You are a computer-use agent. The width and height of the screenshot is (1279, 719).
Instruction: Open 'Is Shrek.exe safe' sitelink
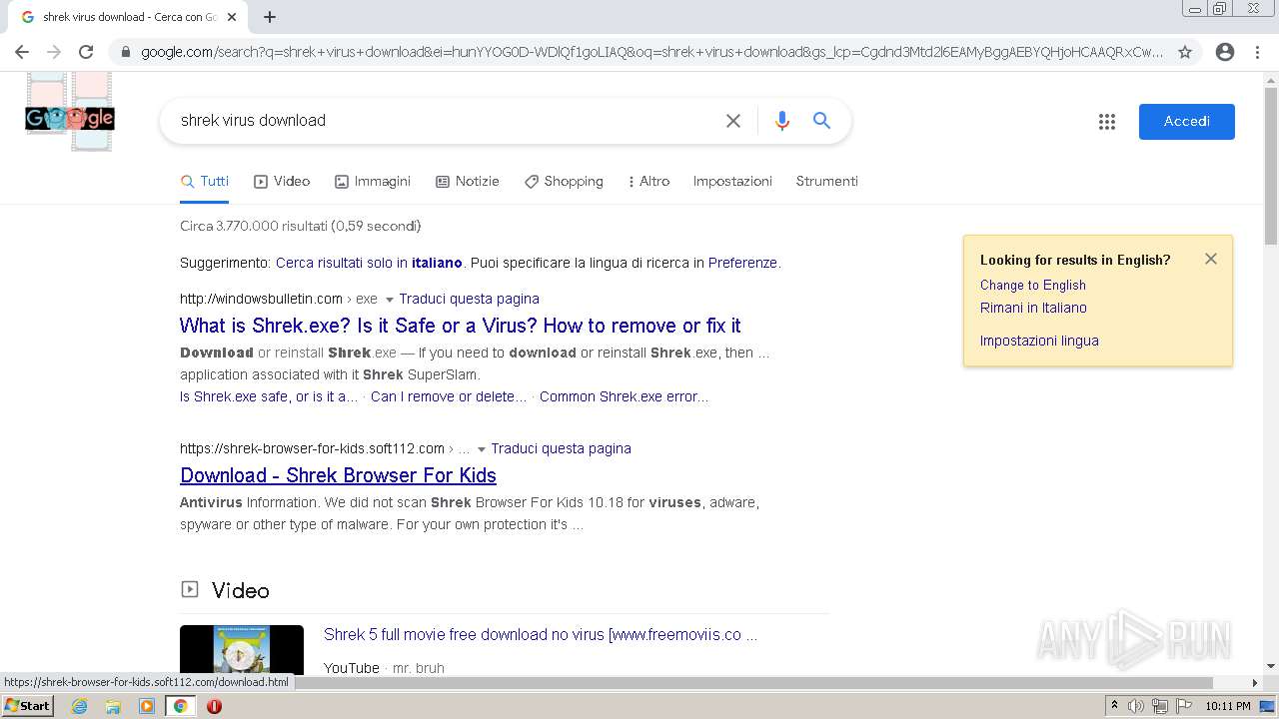click(269, 396)
